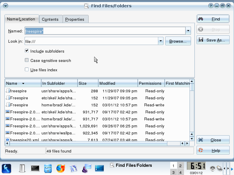Click the freespire20.xml file icon
This screenshot has width=234, height=175.
8,139
